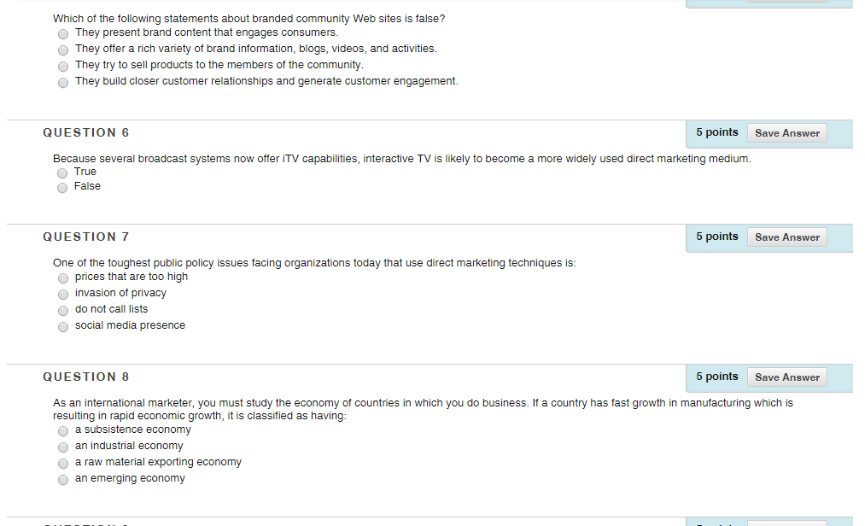Select False for Question 6
The image size is (865, 526).
click(62, 188)
